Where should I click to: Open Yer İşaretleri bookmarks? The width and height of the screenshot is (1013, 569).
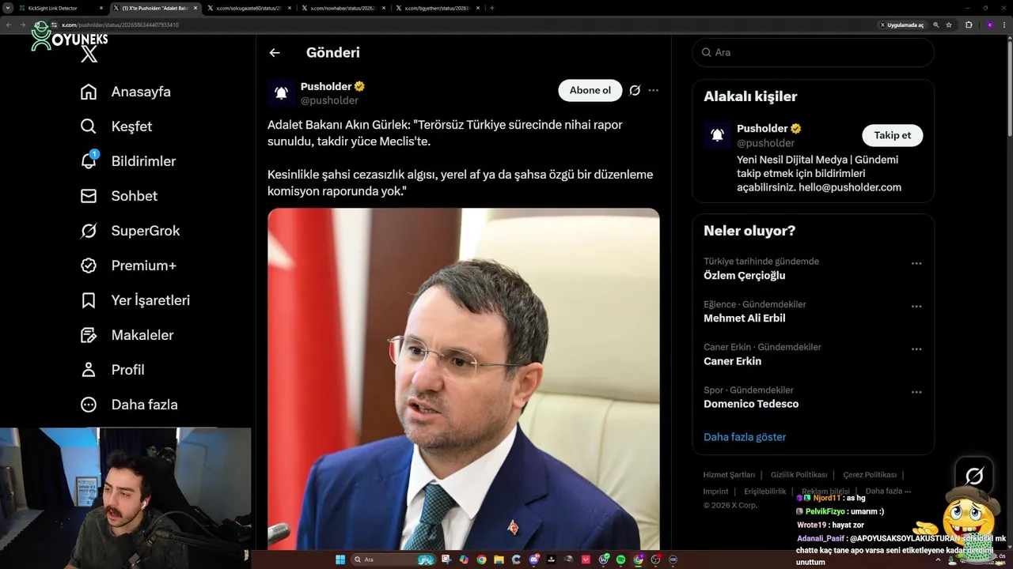click(135, 300)
